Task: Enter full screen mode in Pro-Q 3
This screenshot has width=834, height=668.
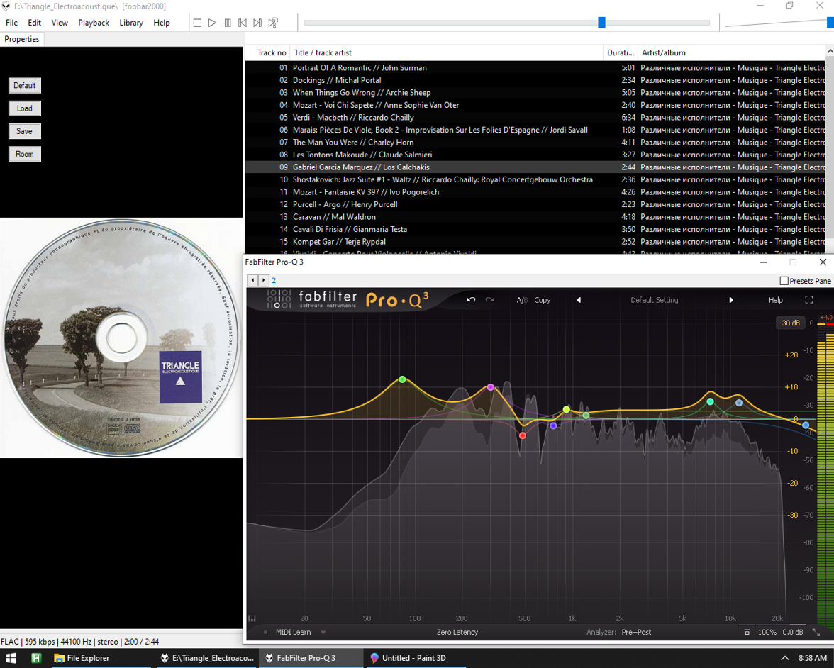Action: tap(809, 300)
